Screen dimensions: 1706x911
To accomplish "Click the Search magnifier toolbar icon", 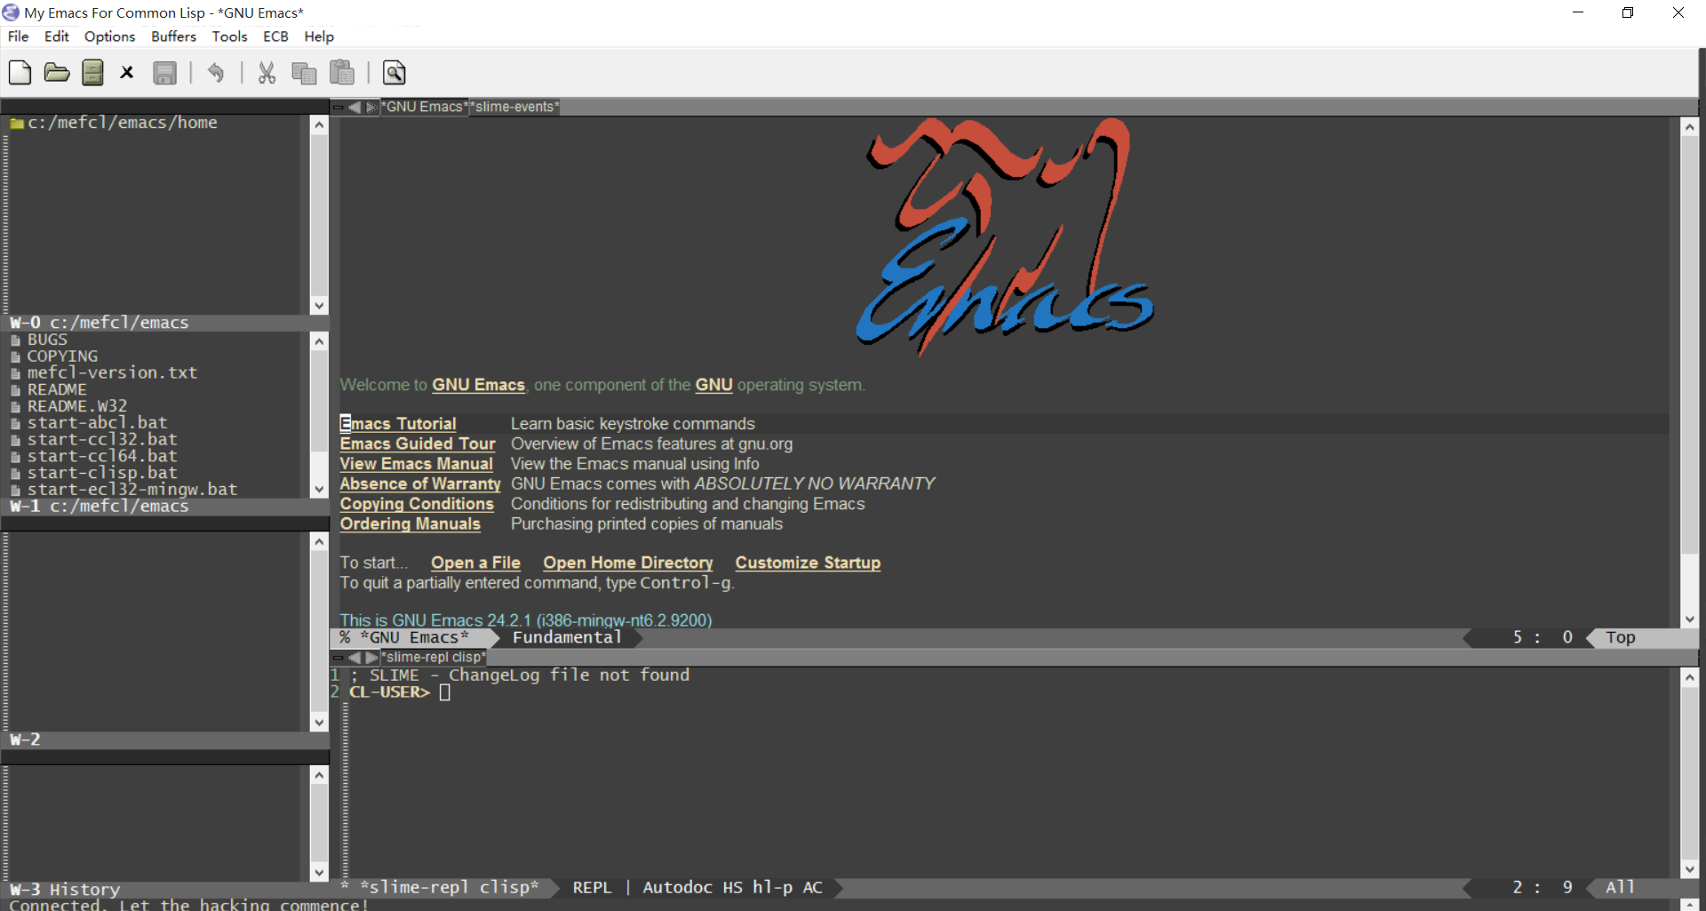I will click(395, 73).
